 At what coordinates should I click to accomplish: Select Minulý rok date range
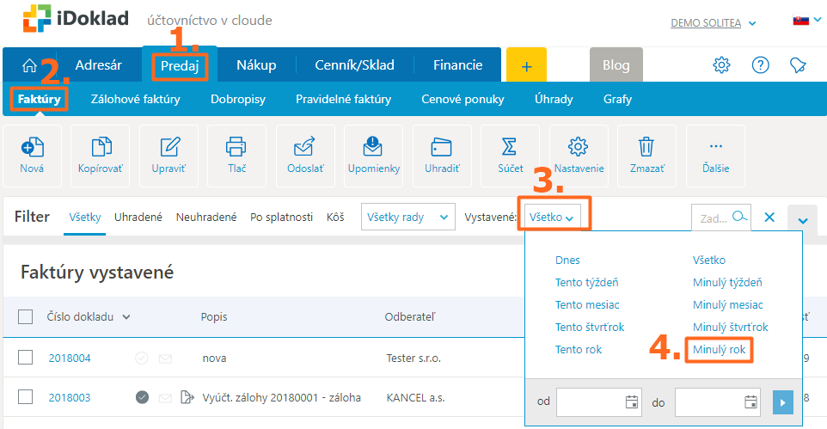pos(720,350)
